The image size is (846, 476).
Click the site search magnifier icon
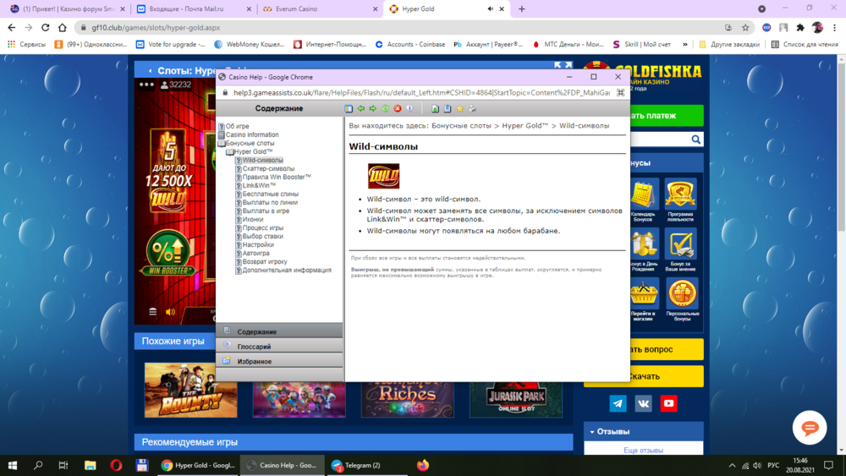(696, 140)
